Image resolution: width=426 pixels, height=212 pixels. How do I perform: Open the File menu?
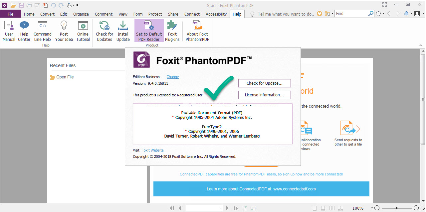(11, 14)
